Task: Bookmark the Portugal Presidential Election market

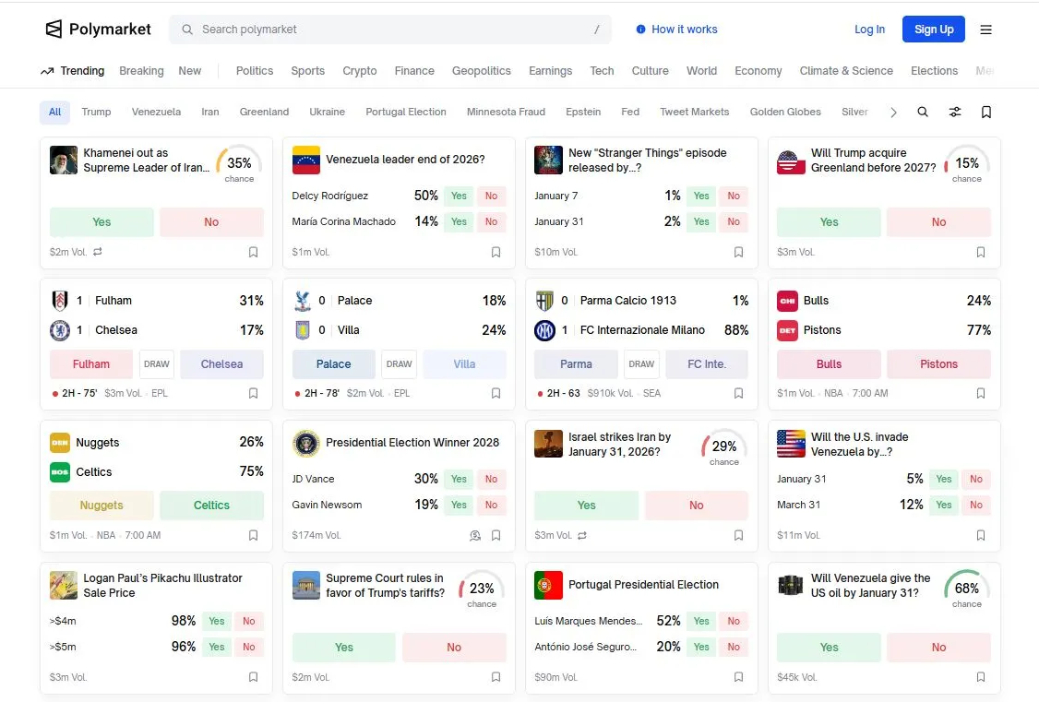Action: [x=738, y=677]
